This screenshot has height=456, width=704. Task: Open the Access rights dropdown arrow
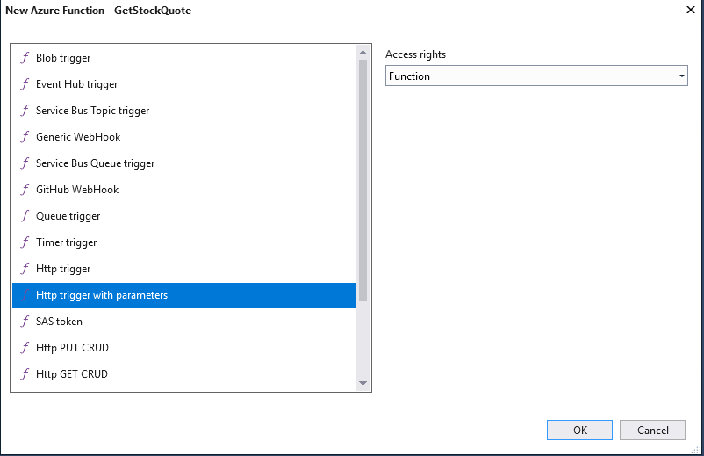(681, 76)
